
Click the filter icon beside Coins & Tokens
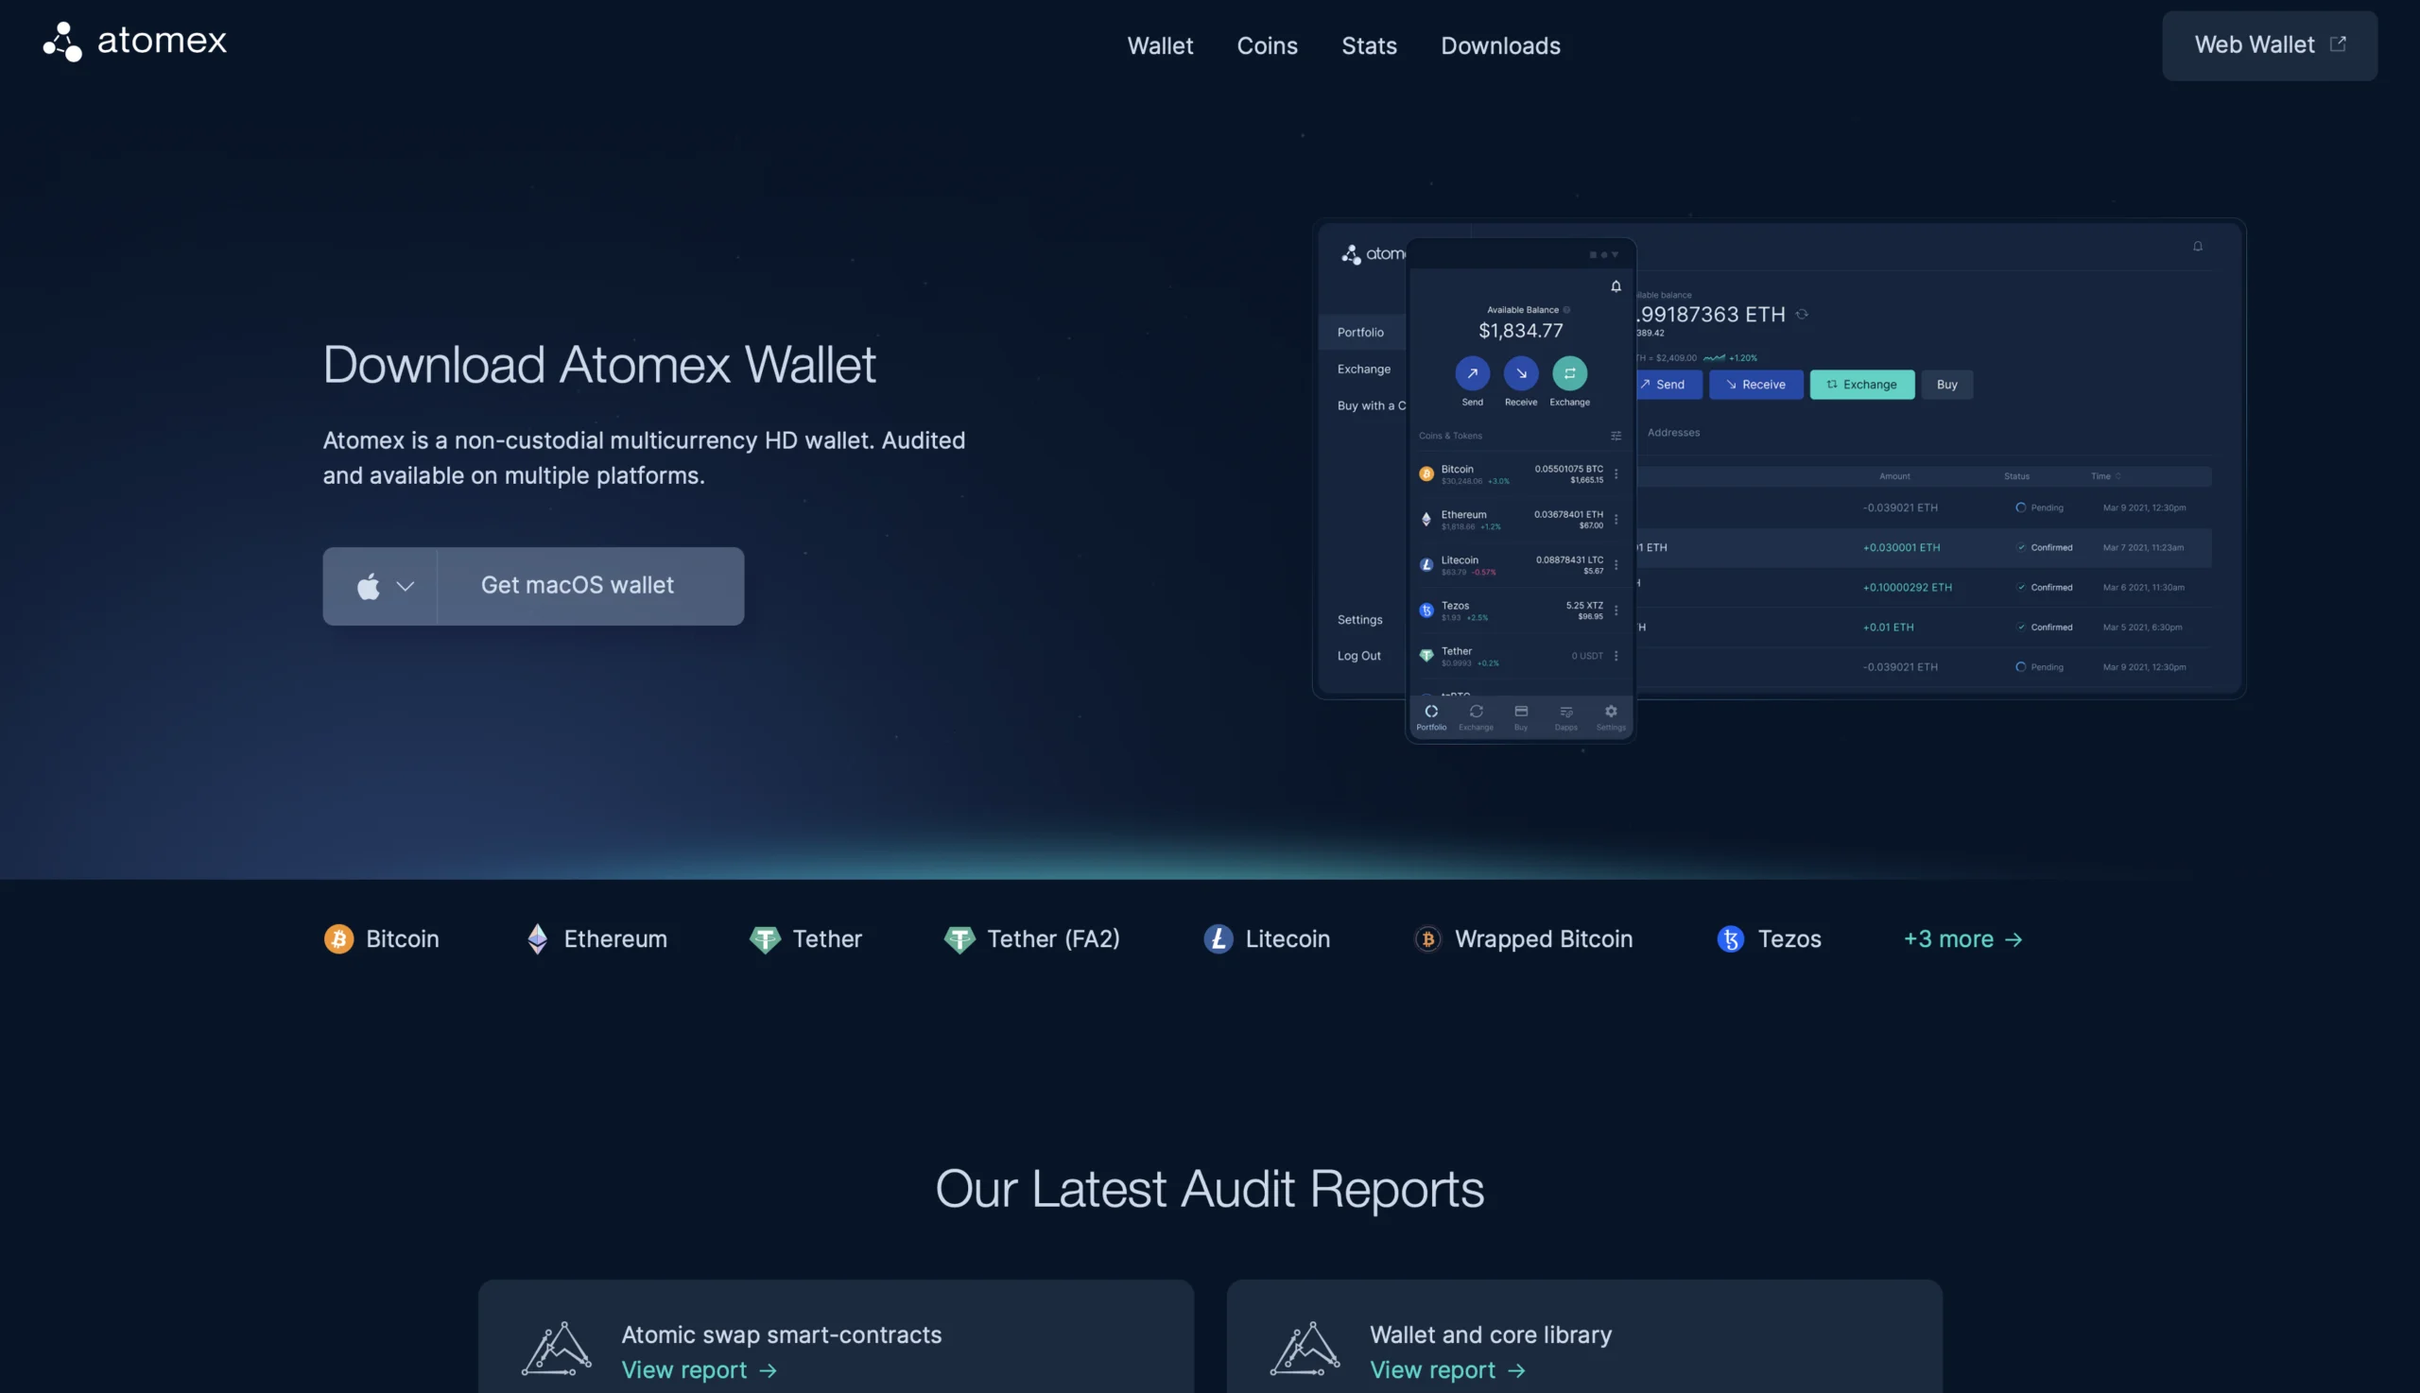(1616, 437)
